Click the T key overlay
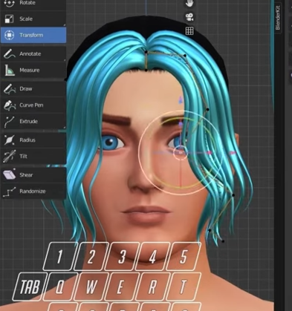Viewport: 292px width, 311px height. pyautogui.click(x=184, y=287)
